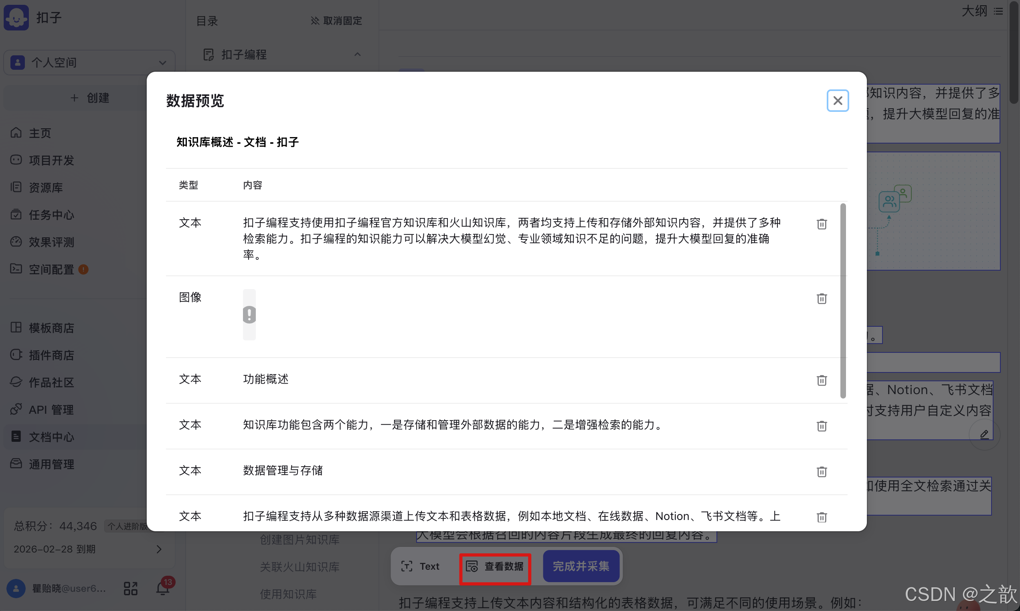1020x611 pixels.
Task: Switch to the Text tab at bottom
Action: click(421, 566)
